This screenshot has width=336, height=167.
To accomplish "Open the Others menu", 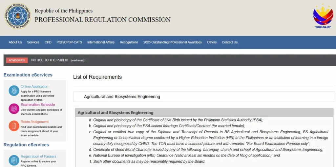I will (x=212, y=42).
